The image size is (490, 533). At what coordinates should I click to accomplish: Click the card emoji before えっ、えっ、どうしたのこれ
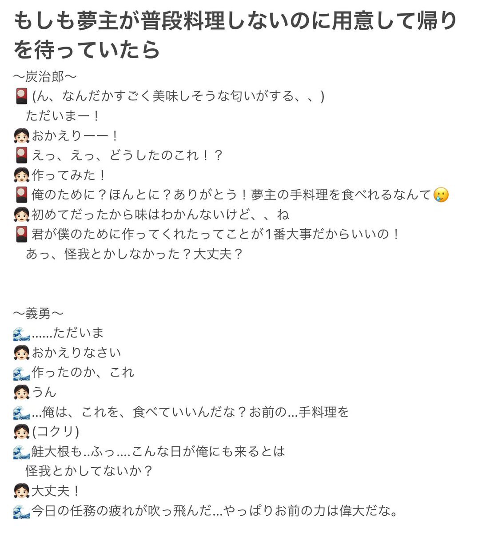pos(21,155)
